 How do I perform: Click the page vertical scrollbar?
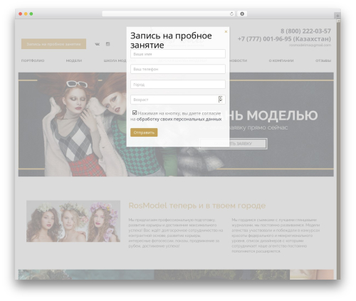coord(339,149)
